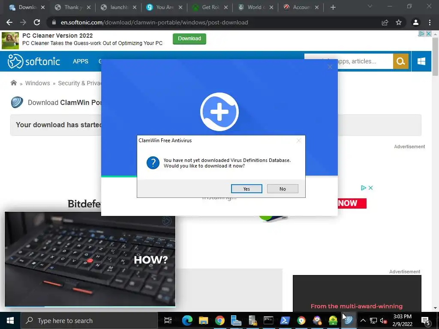Open File Explorer from the taskbar
The image size is (439, 329).
(204, 320)
